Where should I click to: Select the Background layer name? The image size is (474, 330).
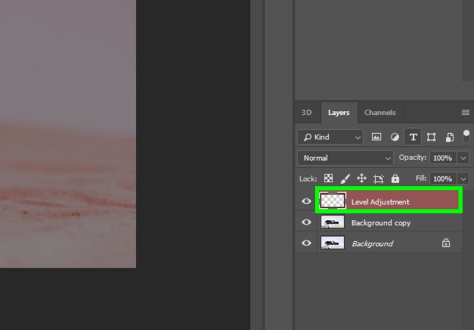click(x=372, y=244)
